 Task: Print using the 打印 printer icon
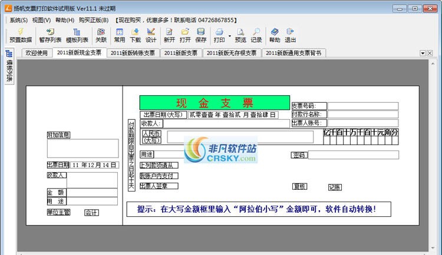219,32
